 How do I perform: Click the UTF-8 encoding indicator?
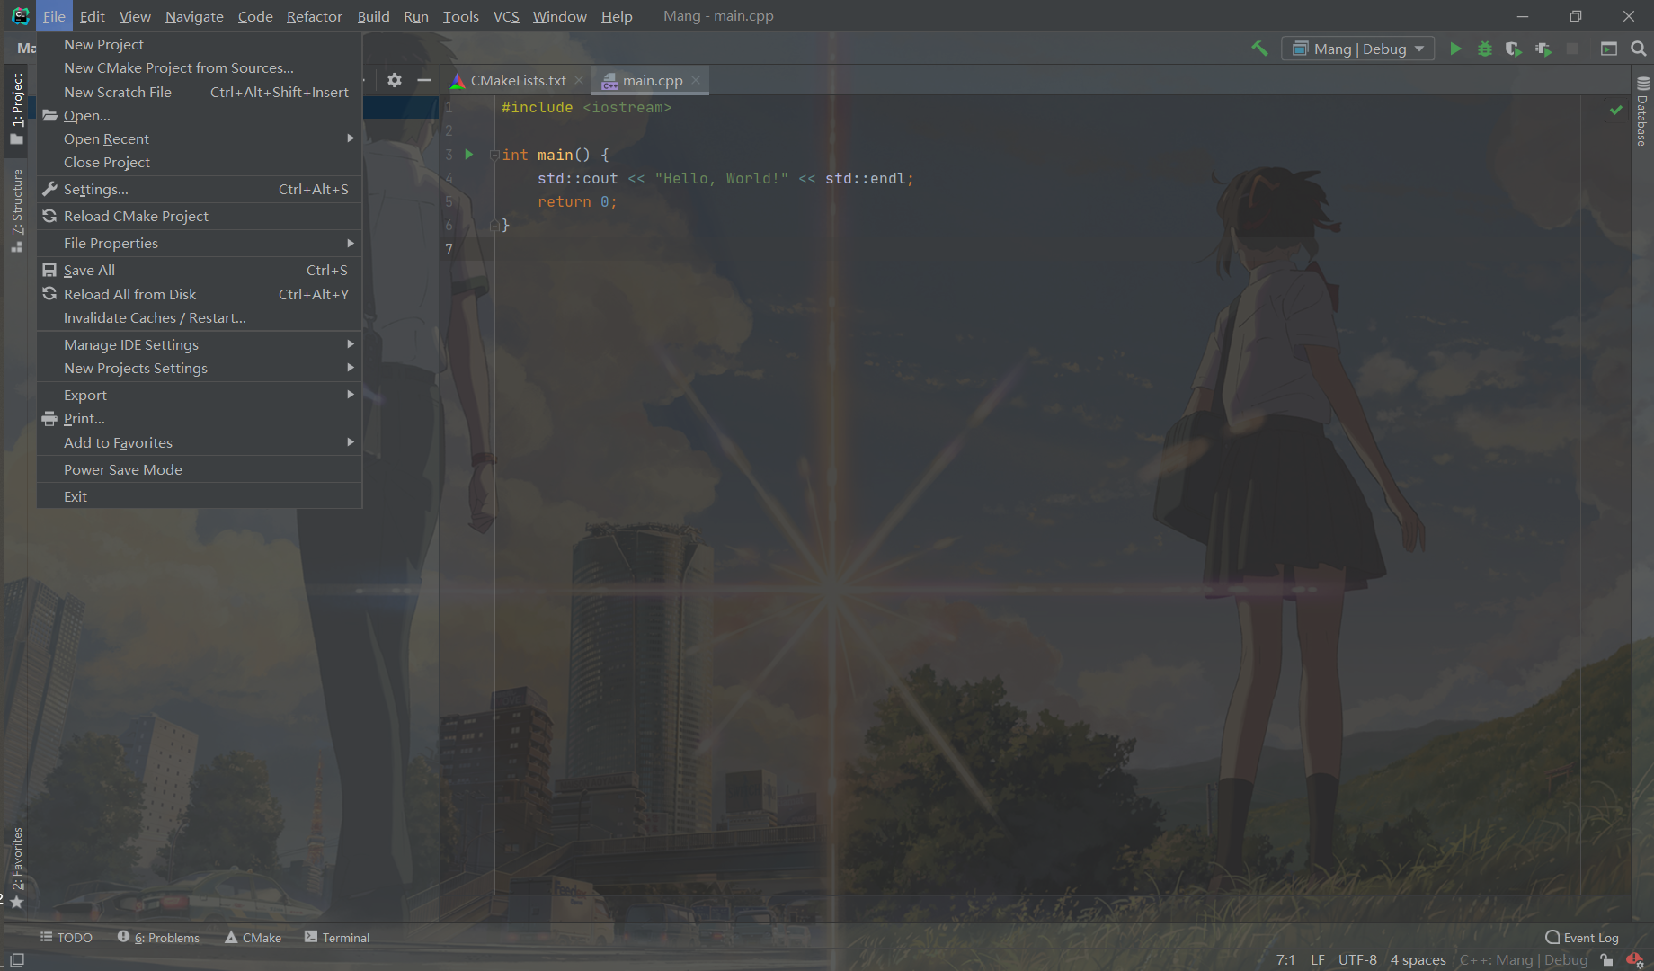click(1357, 959)
